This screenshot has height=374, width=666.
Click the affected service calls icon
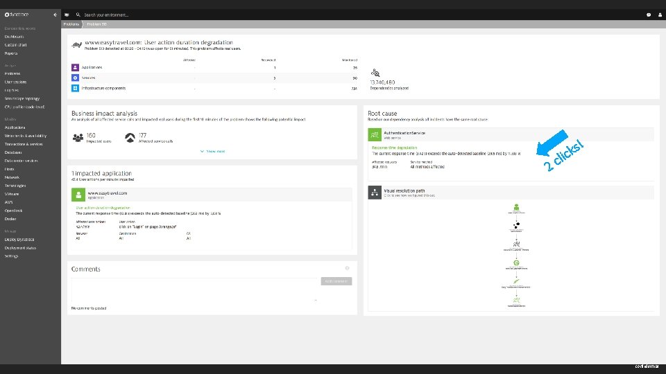coord(130,138)
